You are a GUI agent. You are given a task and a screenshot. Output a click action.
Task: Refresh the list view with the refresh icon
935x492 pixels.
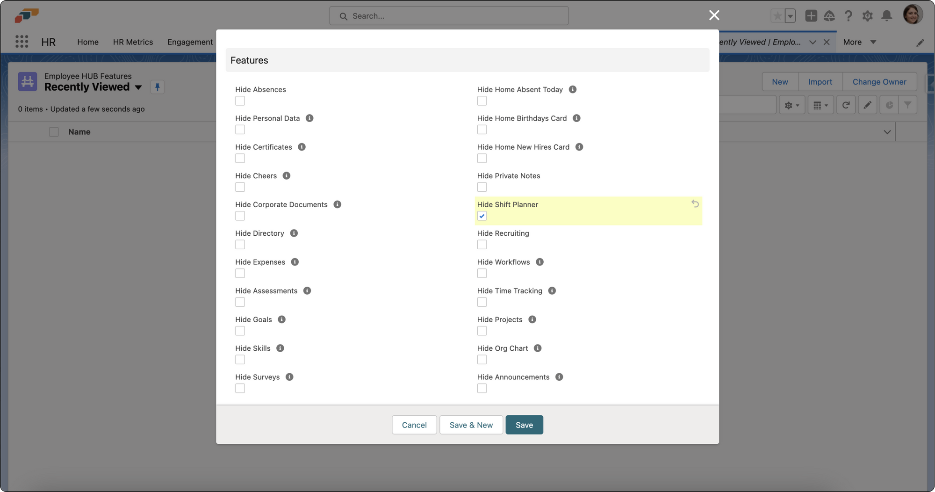click(846, 105)
